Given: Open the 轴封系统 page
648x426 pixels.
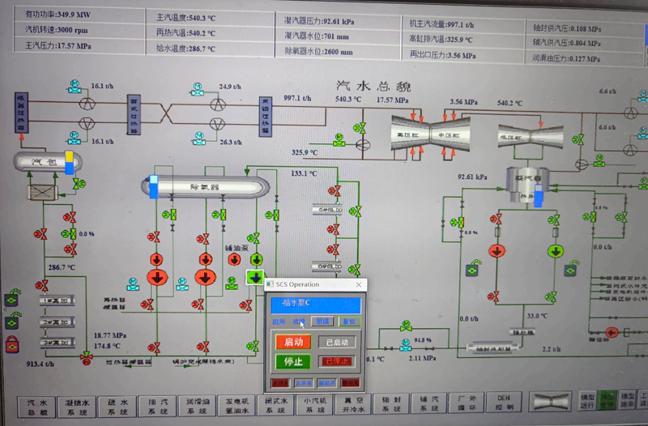Looking at the screenshot, I should [391, 403].
